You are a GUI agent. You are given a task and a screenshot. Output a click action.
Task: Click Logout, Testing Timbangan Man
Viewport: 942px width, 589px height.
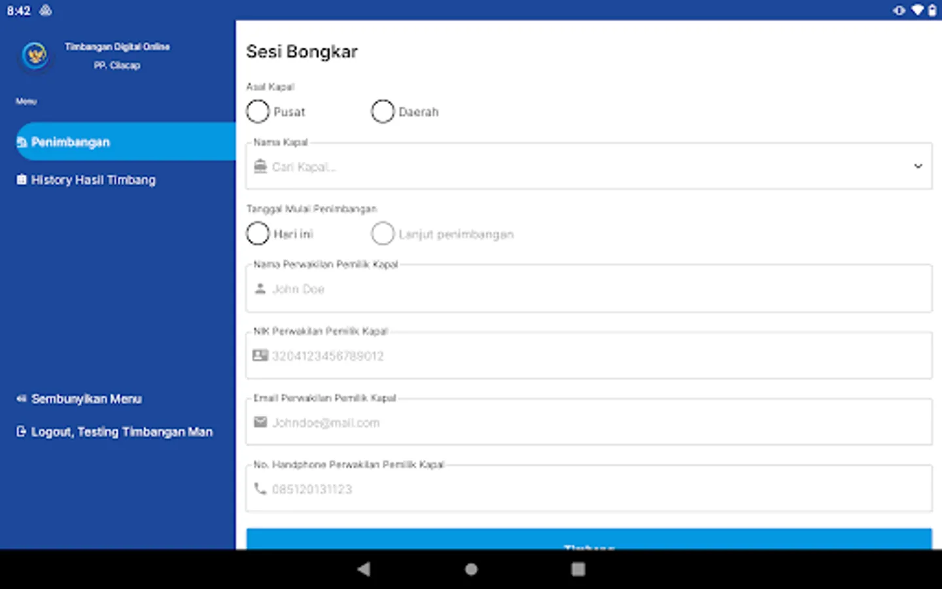point(114,432)
